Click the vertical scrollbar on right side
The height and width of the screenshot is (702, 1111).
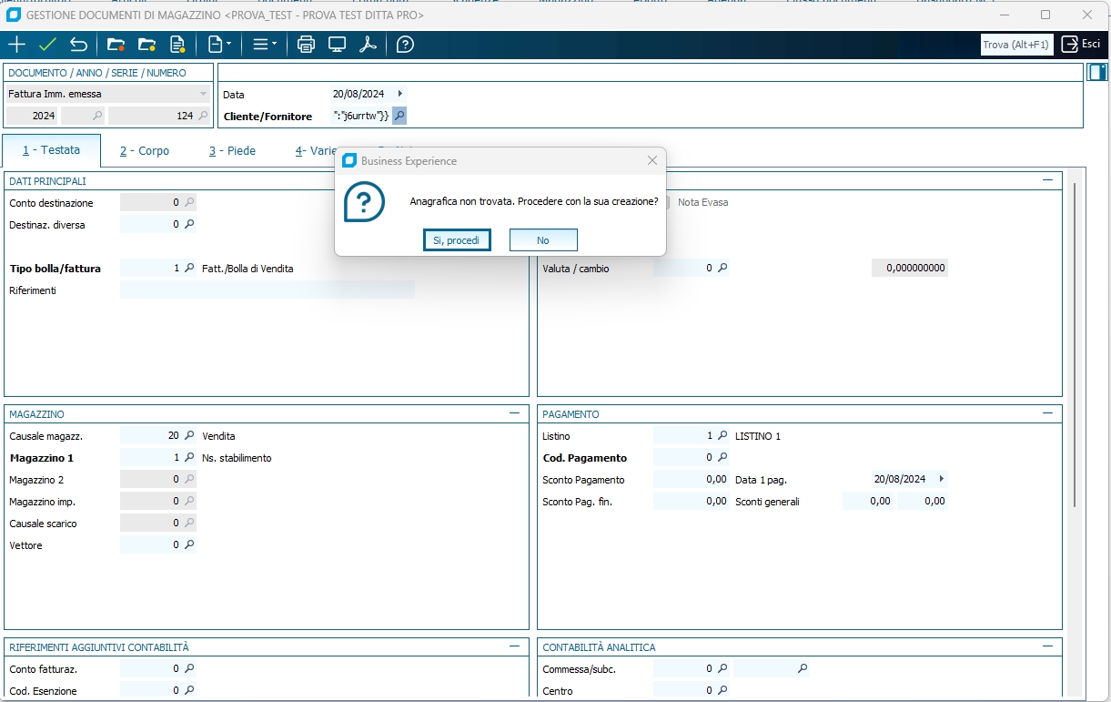coord(1075,346)
